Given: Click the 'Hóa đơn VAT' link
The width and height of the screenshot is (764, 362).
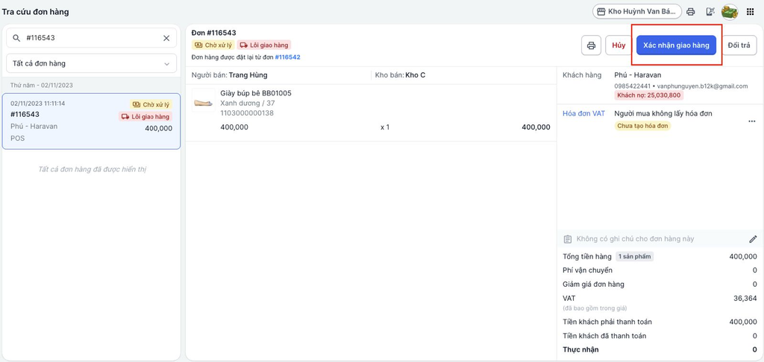Looking at the screenshot, I should (583, 113).
